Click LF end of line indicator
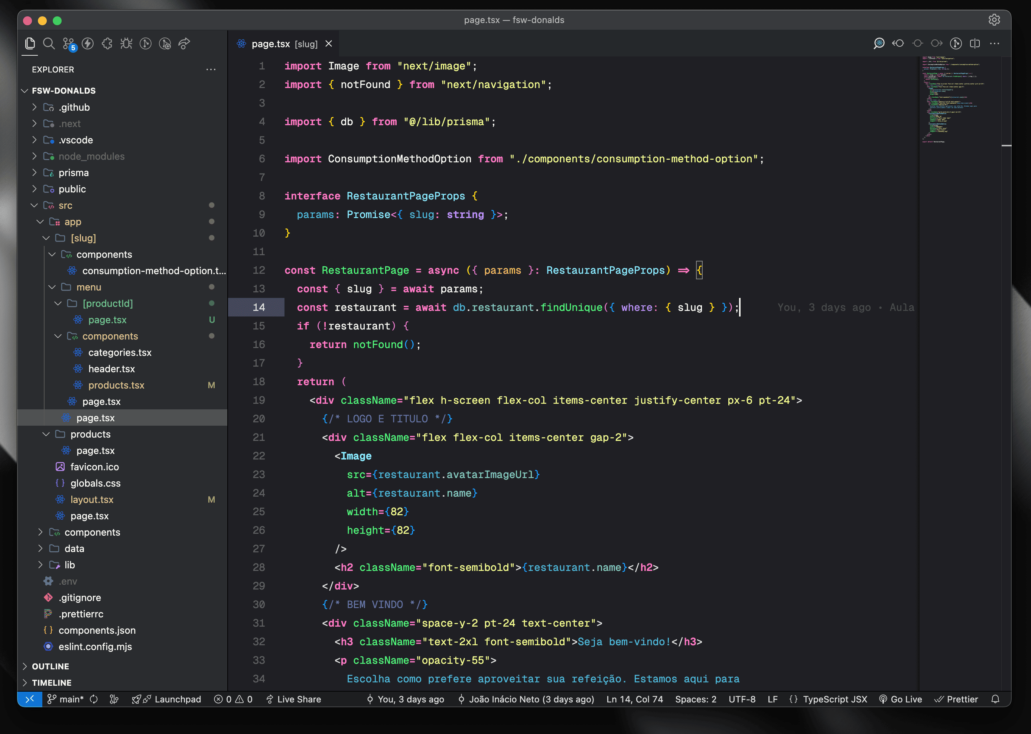 pyautogui.click(x=773, y=699)
